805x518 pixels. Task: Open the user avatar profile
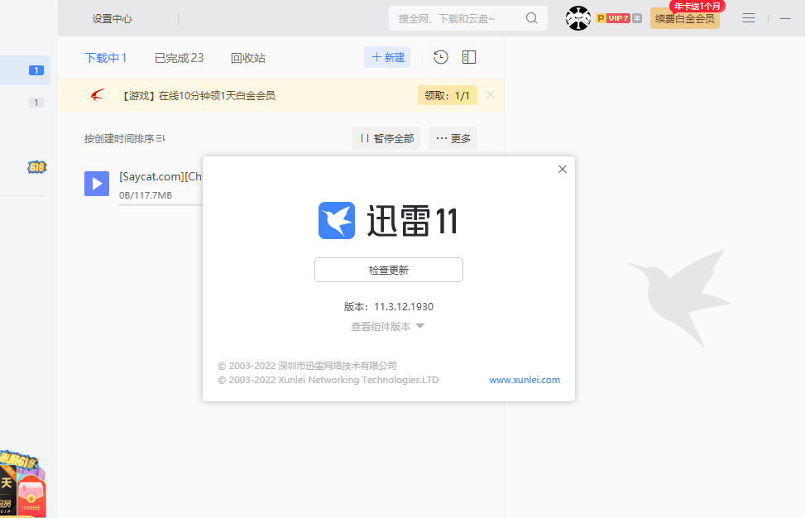(x=578, y=17)
